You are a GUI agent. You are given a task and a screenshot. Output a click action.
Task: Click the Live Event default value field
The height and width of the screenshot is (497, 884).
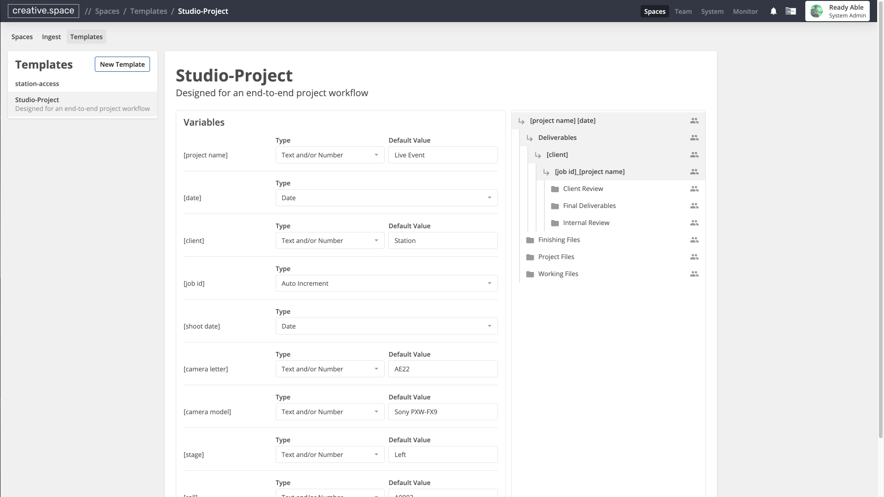click(x=442, y=155)
